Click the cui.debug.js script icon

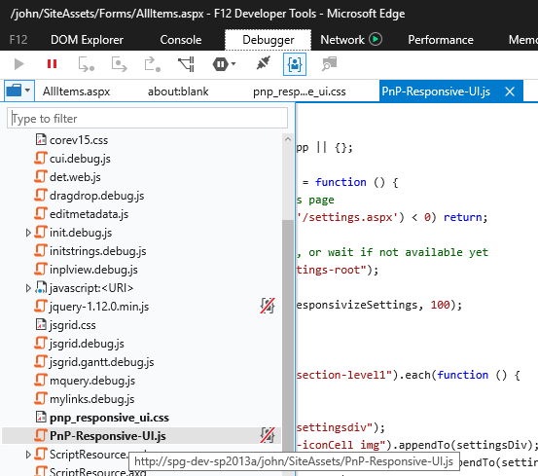pos(41,159)
